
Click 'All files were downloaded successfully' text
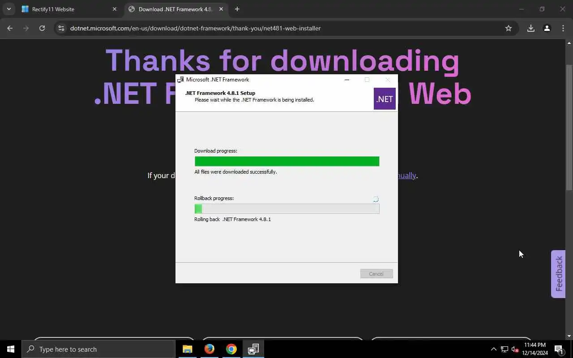tap(235, 172)
